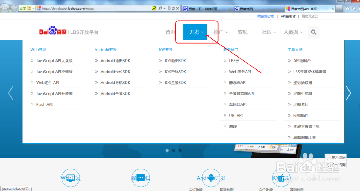Image resolution: width=360 pixels, height=191 pixels.
Task: Show next banner slide arrow
Action: [348, 93]
